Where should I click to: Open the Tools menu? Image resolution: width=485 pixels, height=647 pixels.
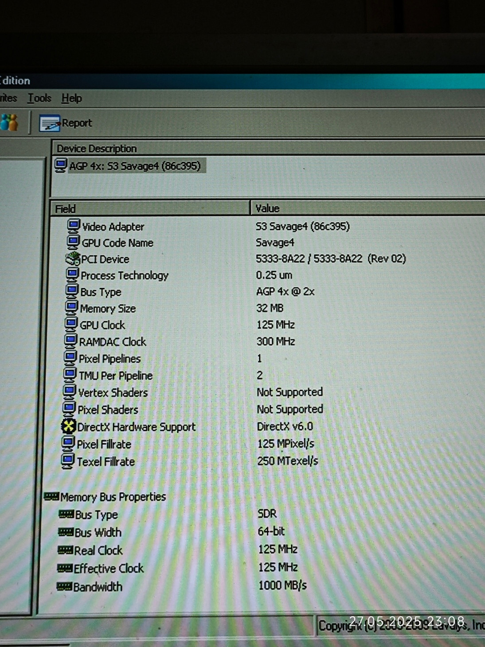[39, 98]
